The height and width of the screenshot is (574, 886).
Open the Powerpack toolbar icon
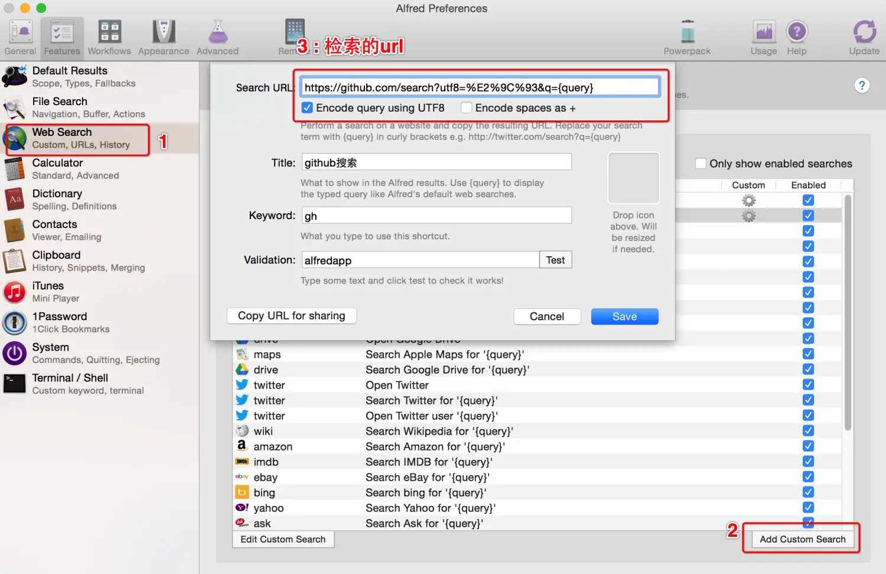687,38
